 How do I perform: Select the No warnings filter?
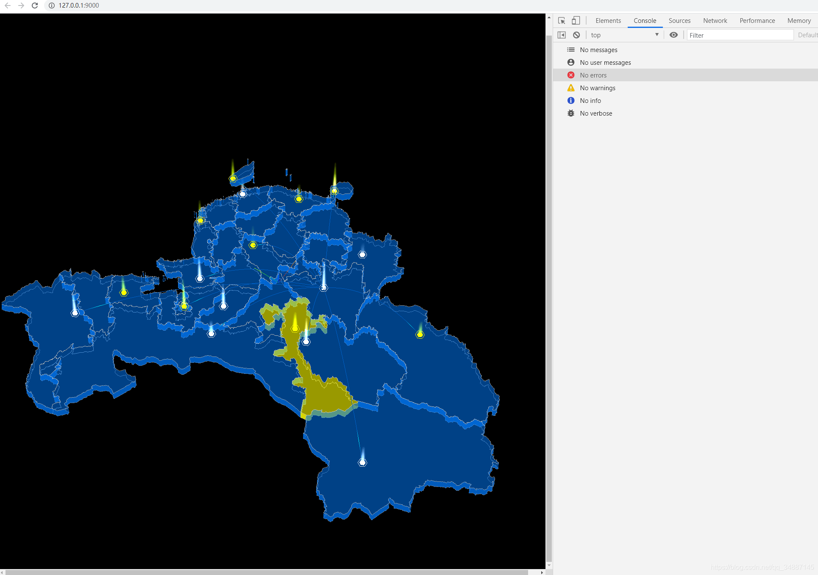click(597, 88)
